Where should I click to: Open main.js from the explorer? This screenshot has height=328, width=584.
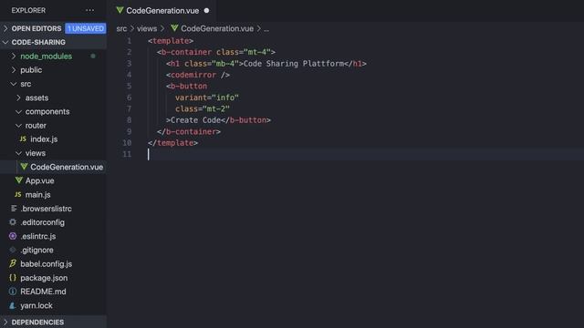pos(38,194)
